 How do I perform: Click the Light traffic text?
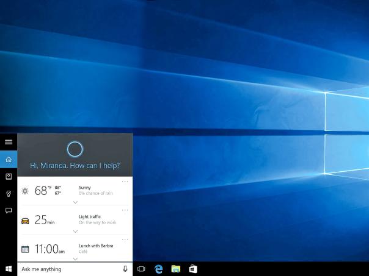pos(90,217)
